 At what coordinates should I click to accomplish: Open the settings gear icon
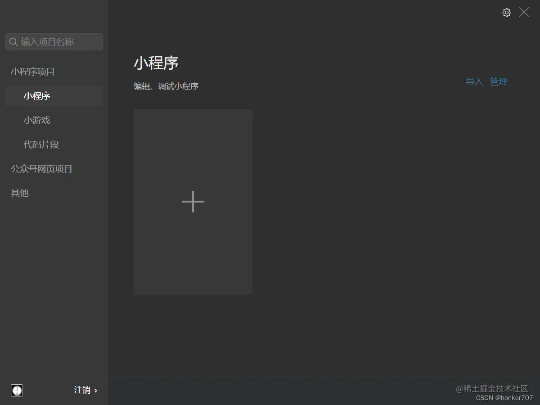[x=506, y=13]
